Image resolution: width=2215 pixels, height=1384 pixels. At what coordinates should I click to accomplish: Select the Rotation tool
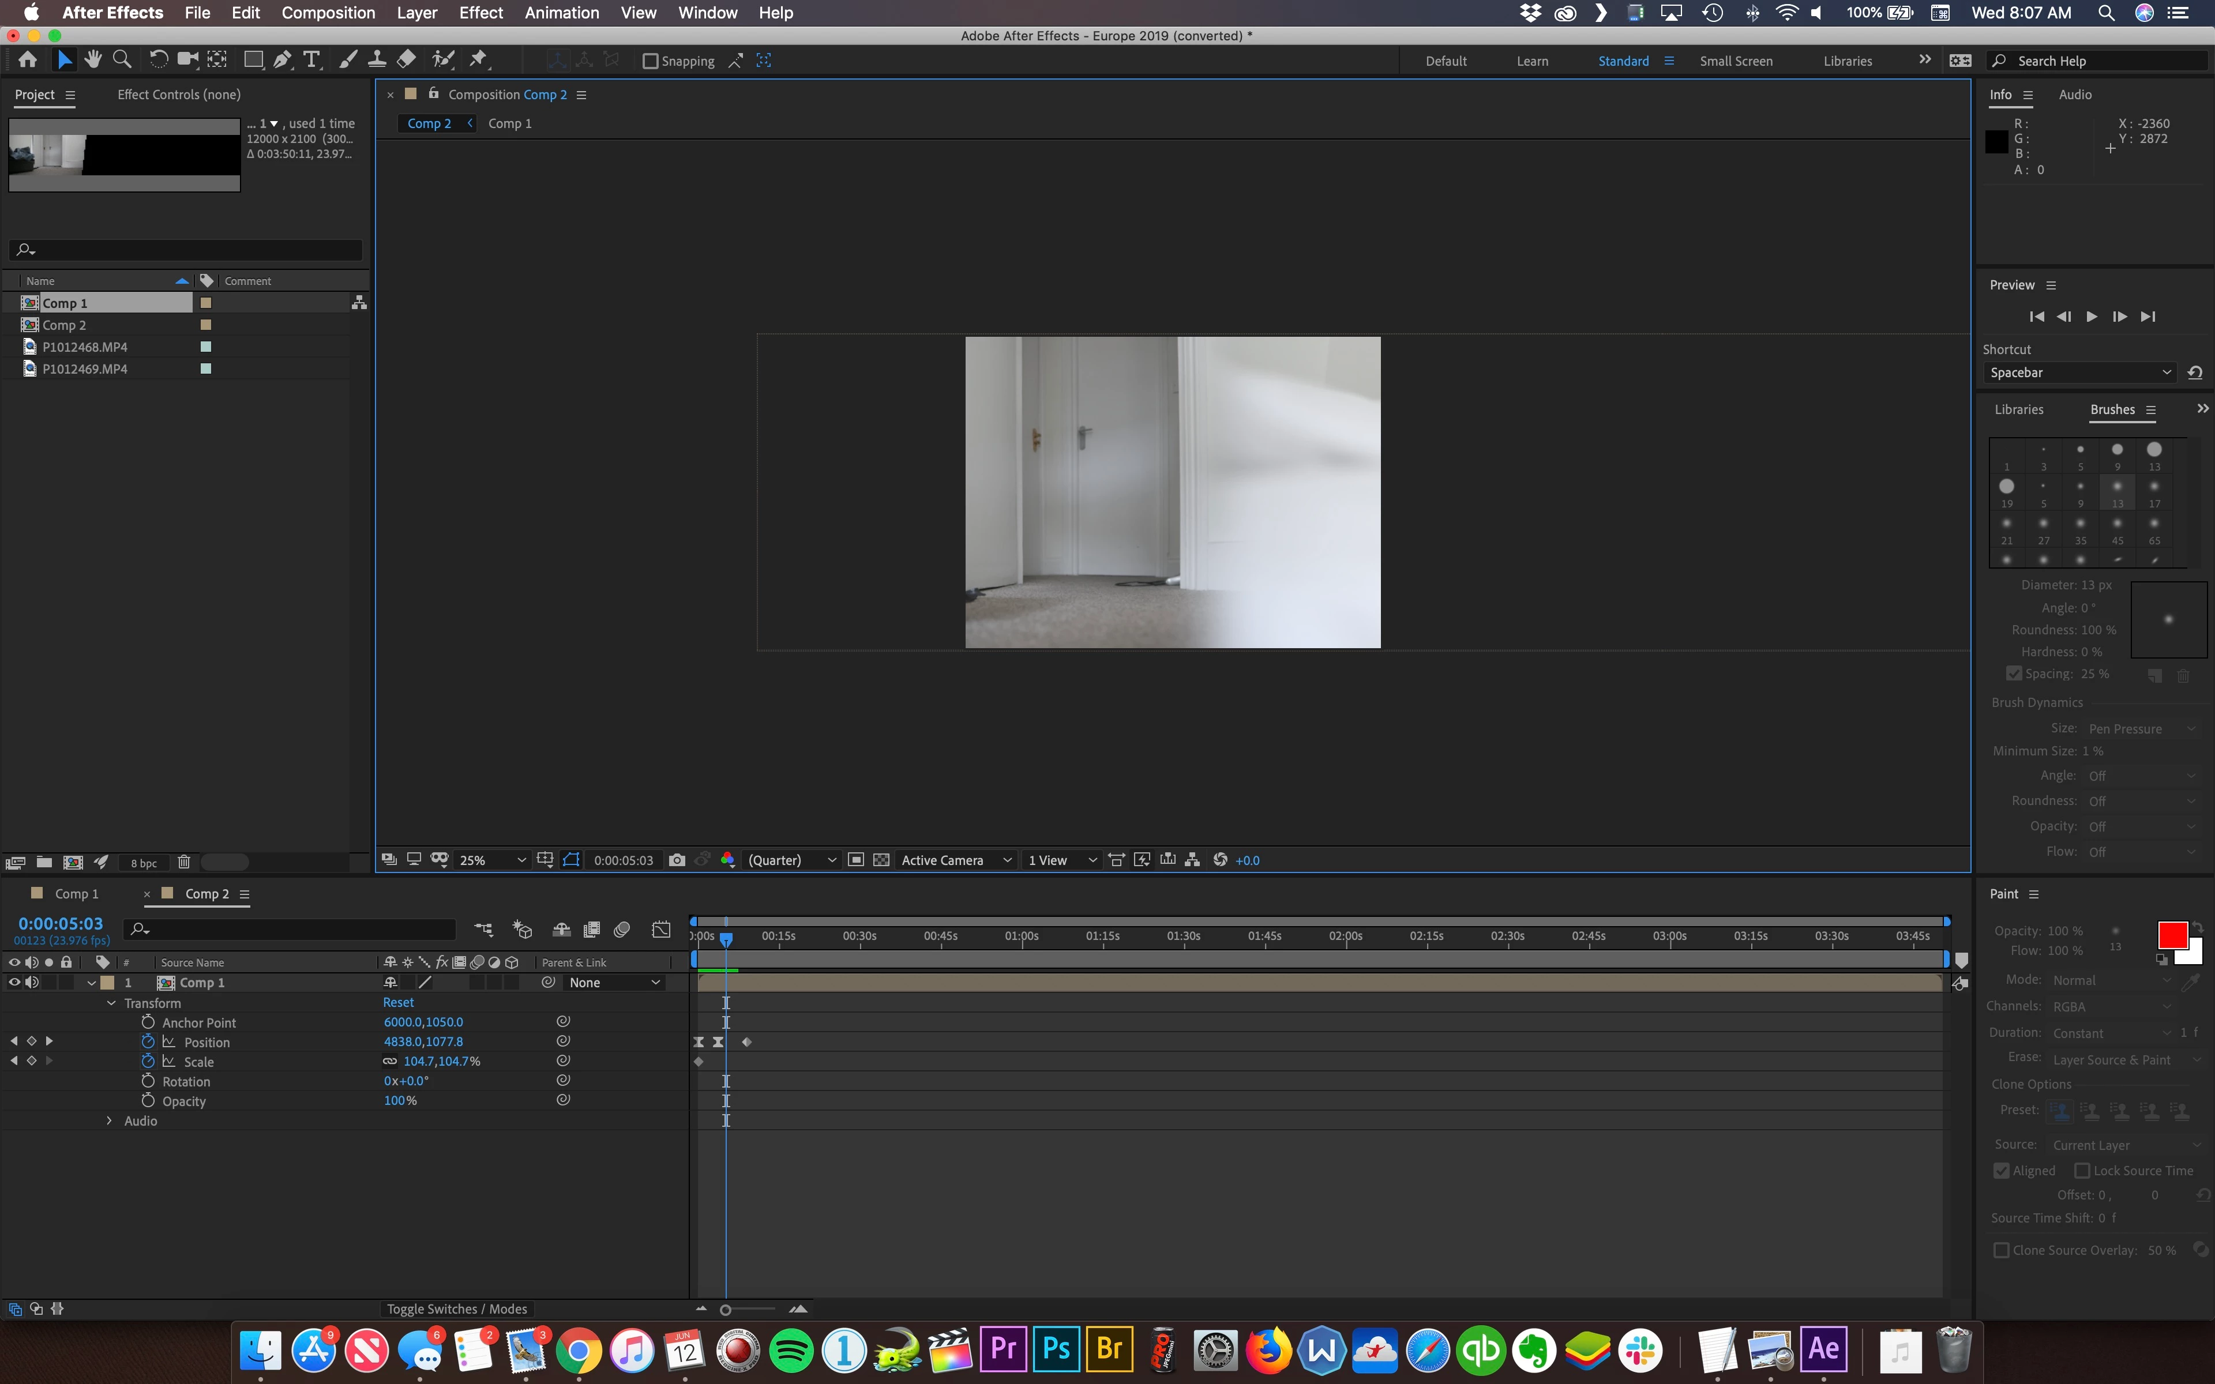point(157,61)
